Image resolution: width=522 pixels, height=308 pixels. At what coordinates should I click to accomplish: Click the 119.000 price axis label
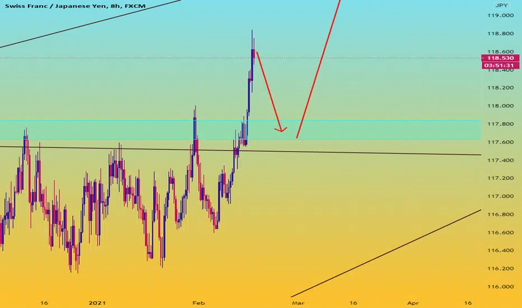(500, 15)
